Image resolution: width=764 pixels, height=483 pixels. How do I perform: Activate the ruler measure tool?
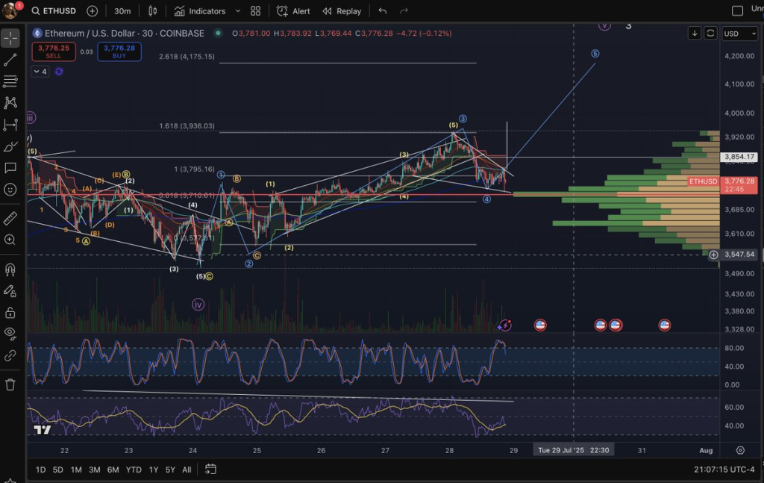pyautogui.click(x=10, y=218)
